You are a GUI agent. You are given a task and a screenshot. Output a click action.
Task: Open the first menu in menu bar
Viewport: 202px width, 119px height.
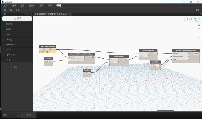coord(5,6)
